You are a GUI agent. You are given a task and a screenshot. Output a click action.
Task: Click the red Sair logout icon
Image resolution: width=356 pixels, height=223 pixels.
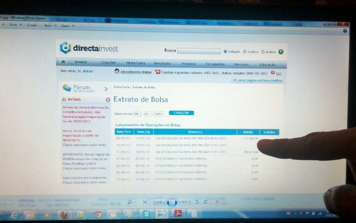pyautogui.click(x=272, y=73)
